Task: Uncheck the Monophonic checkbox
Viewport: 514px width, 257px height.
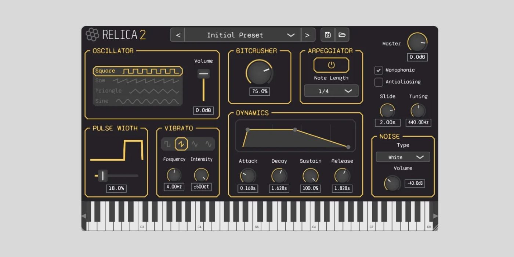Action: point(379,70)
